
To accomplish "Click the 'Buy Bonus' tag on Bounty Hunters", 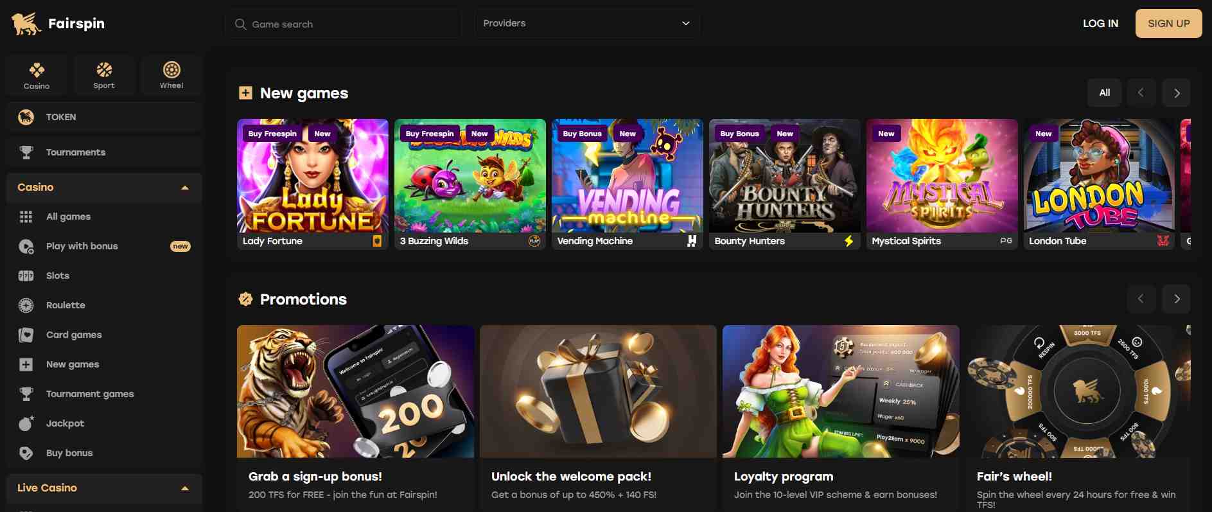I will 739,134.
